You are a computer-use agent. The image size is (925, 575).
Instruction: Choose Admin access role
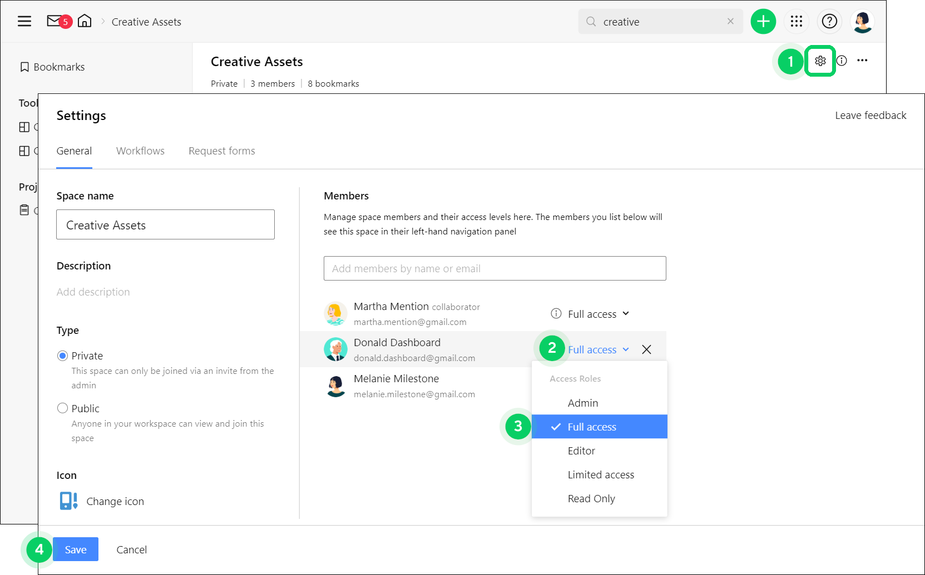point(600,403)
